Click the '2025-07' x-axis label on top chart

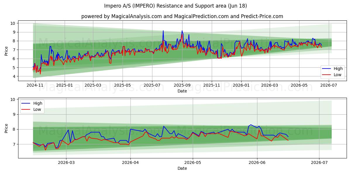click(152, 86)
